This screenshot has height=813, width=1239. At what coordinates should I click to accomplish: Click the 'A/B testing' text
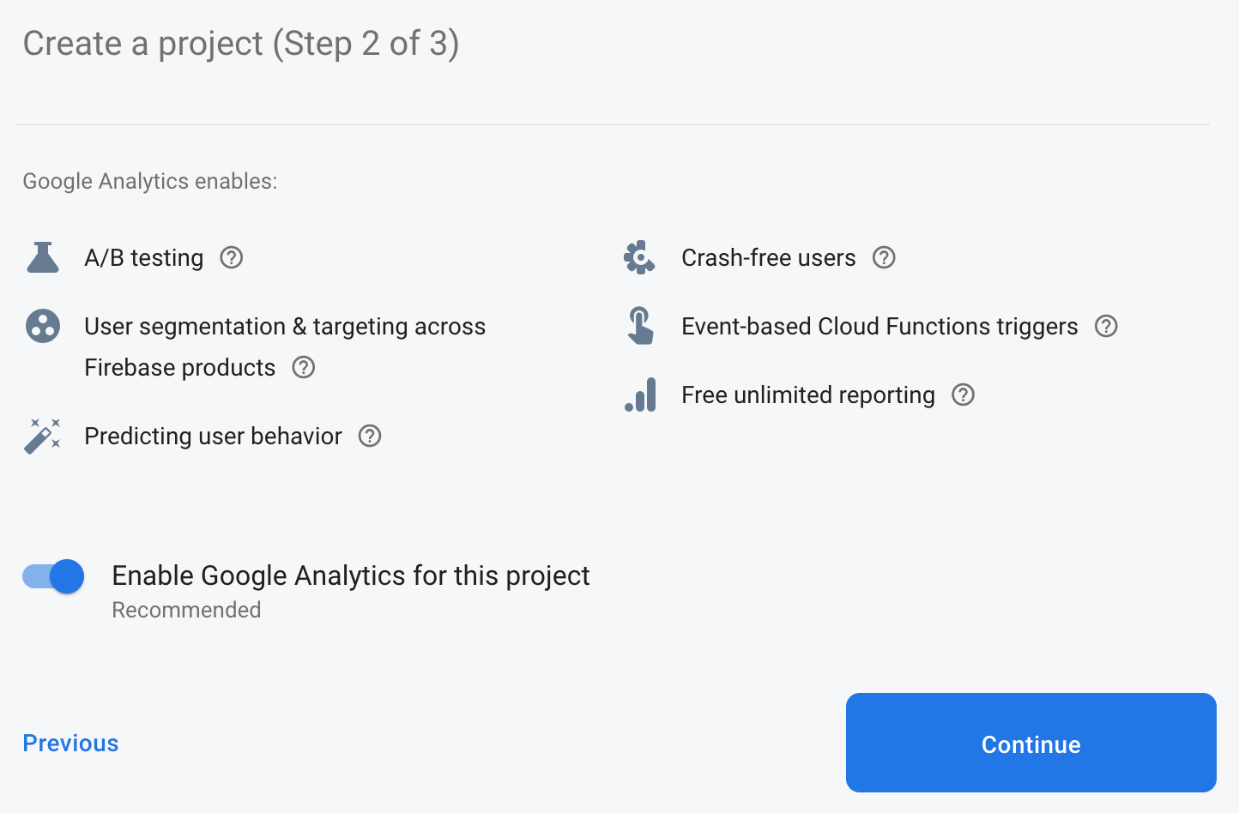(x=144, y=257)
